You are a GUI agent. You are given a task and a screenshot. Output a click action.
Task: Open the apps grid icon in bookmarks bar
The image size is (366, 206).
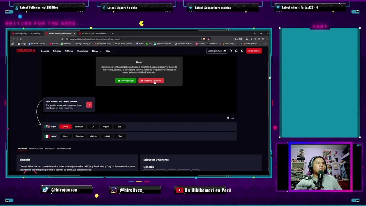[13, 44]
